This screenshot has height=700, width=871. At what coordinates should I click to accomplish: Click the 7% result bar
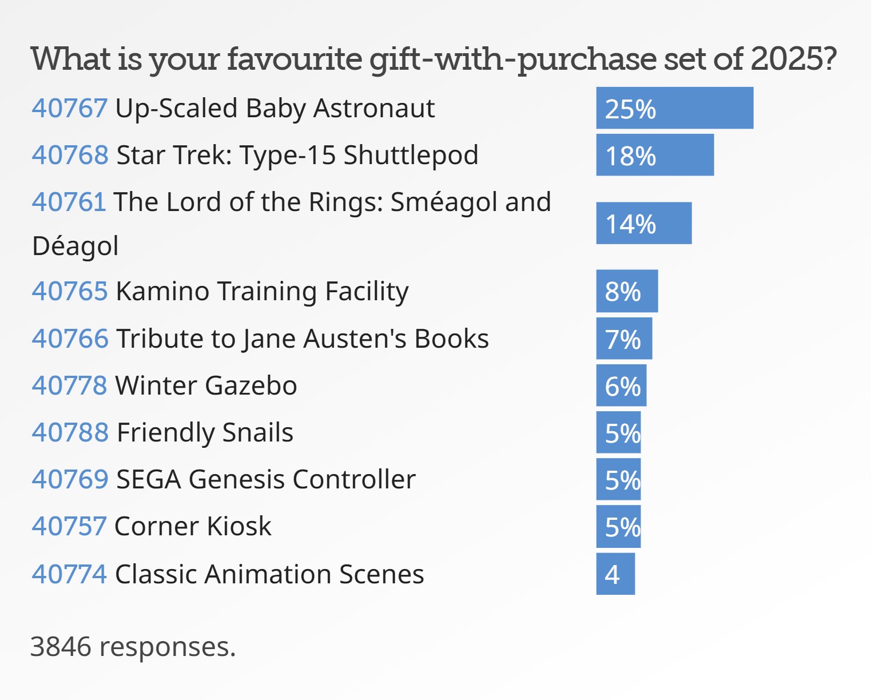(x=624, y=339)
